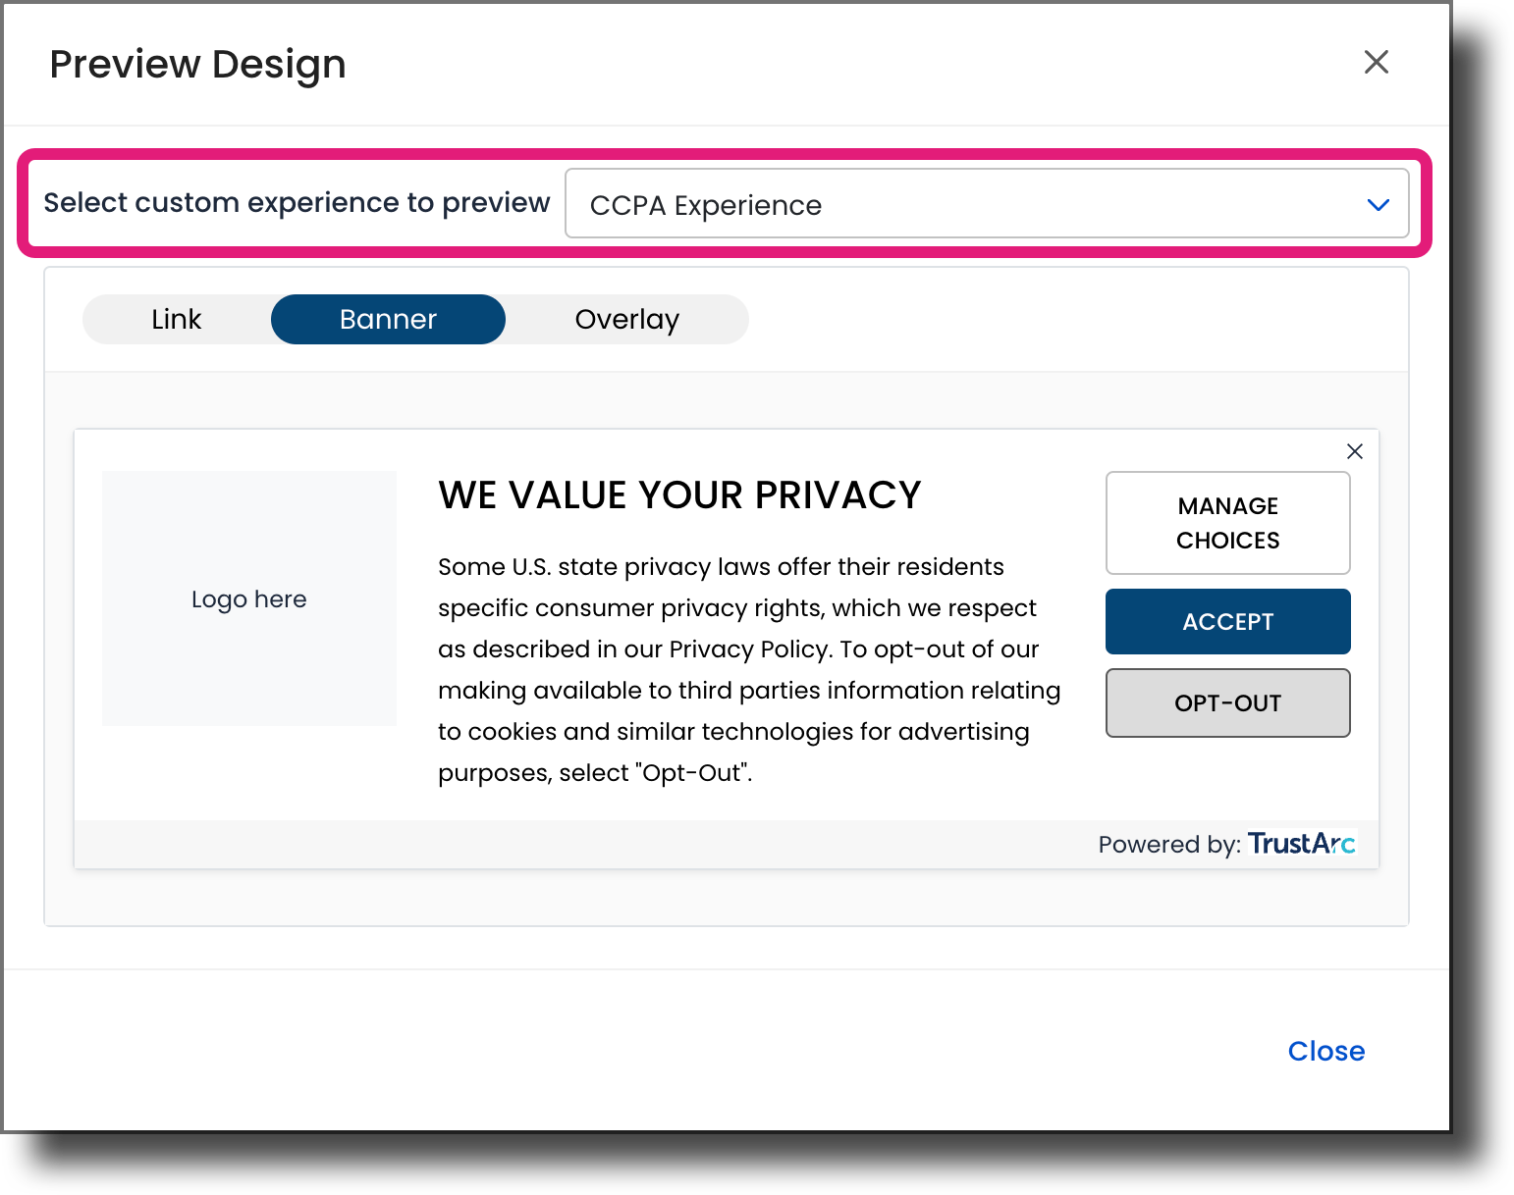Click the banner description text

click(746, 668)
